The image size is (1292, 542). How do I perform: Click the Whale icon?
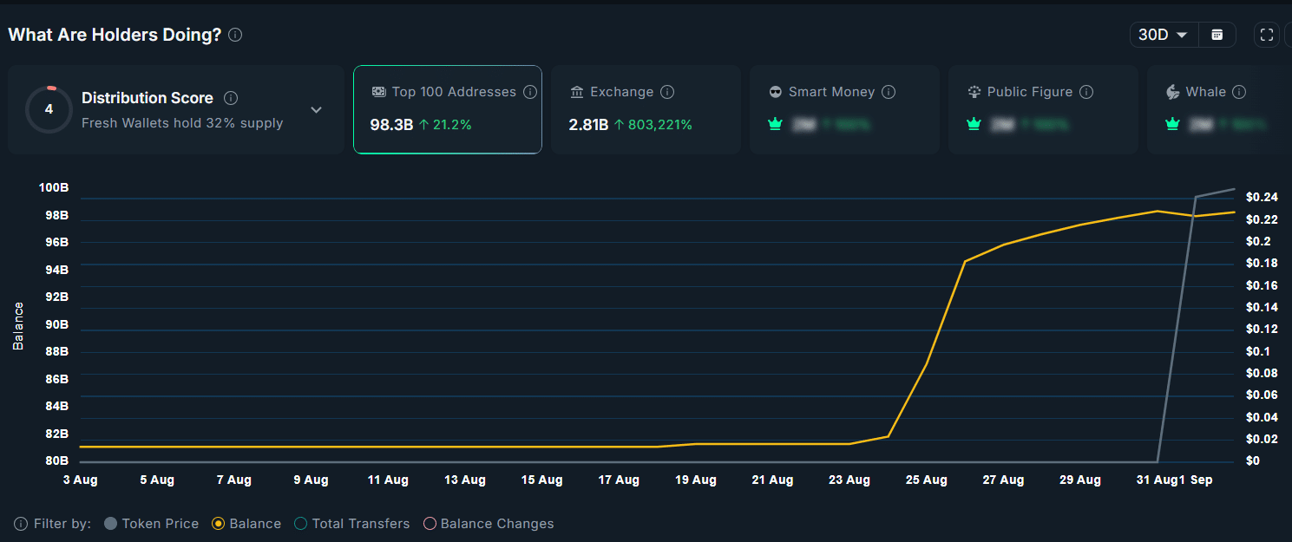point(1173,92)
